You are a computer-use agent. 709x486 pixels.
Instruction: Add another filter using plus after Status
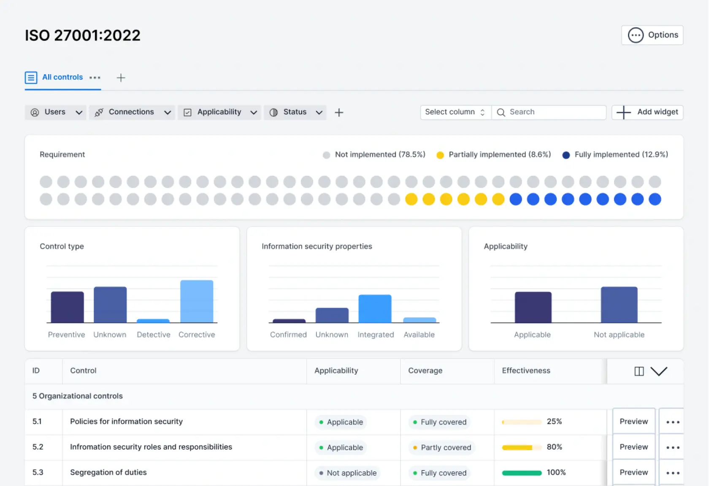[x=338, y=113]
